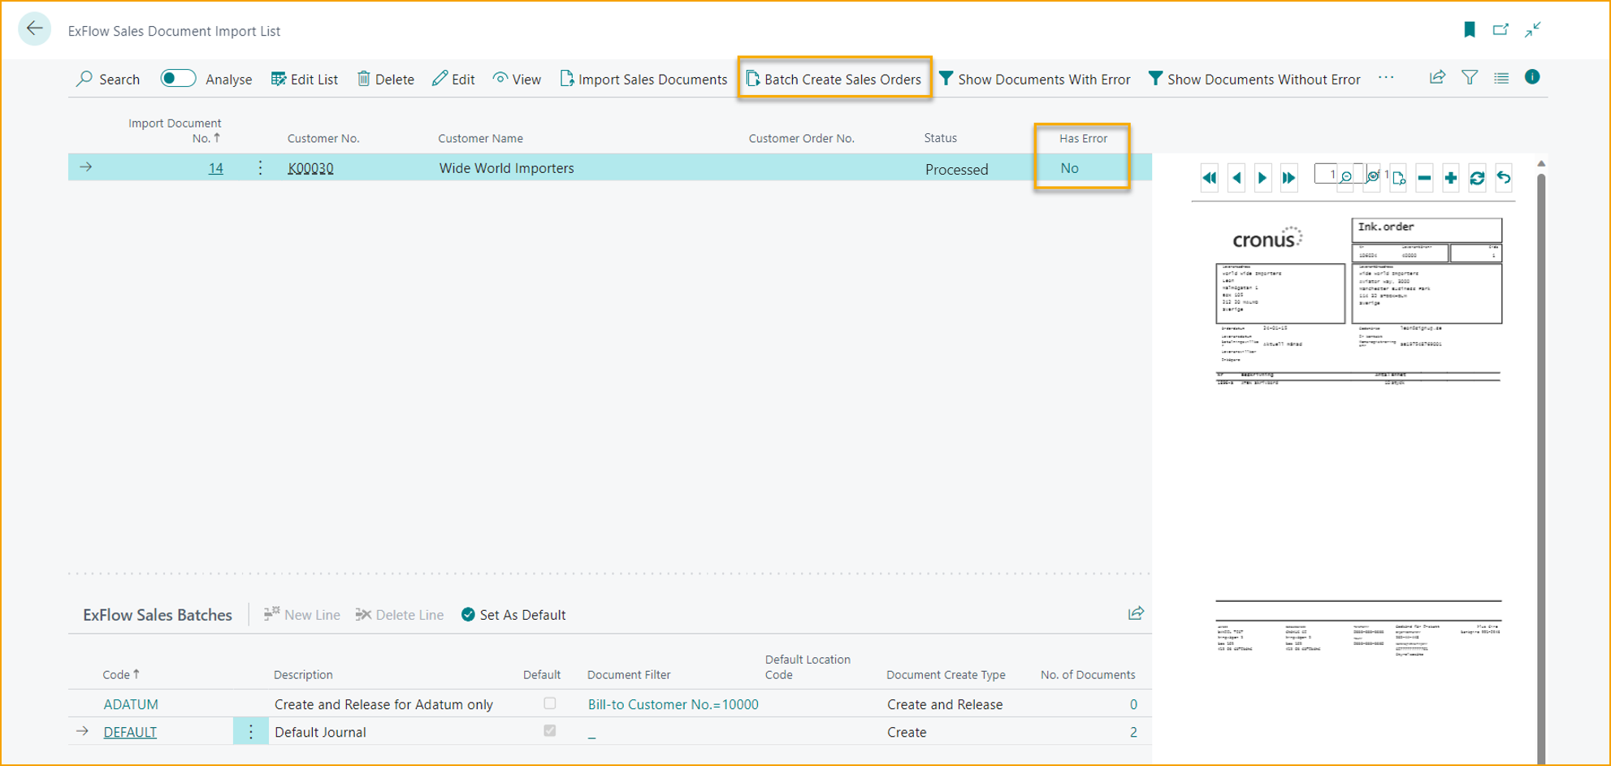The image size is (1611, 766).
Task: Toggle the Analyse switch
Action: tap(178, 79)
